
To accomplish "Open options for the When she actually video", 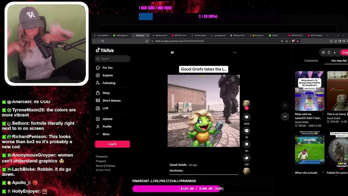I will tap(323, 173).
